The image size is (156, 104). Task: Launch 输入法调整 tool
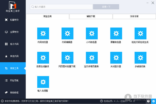pos(43,82)
